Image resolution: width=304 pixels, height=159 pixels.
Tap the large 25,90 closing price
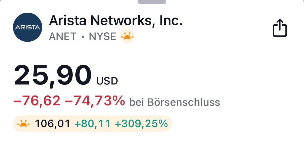click(x=53, y=76)
